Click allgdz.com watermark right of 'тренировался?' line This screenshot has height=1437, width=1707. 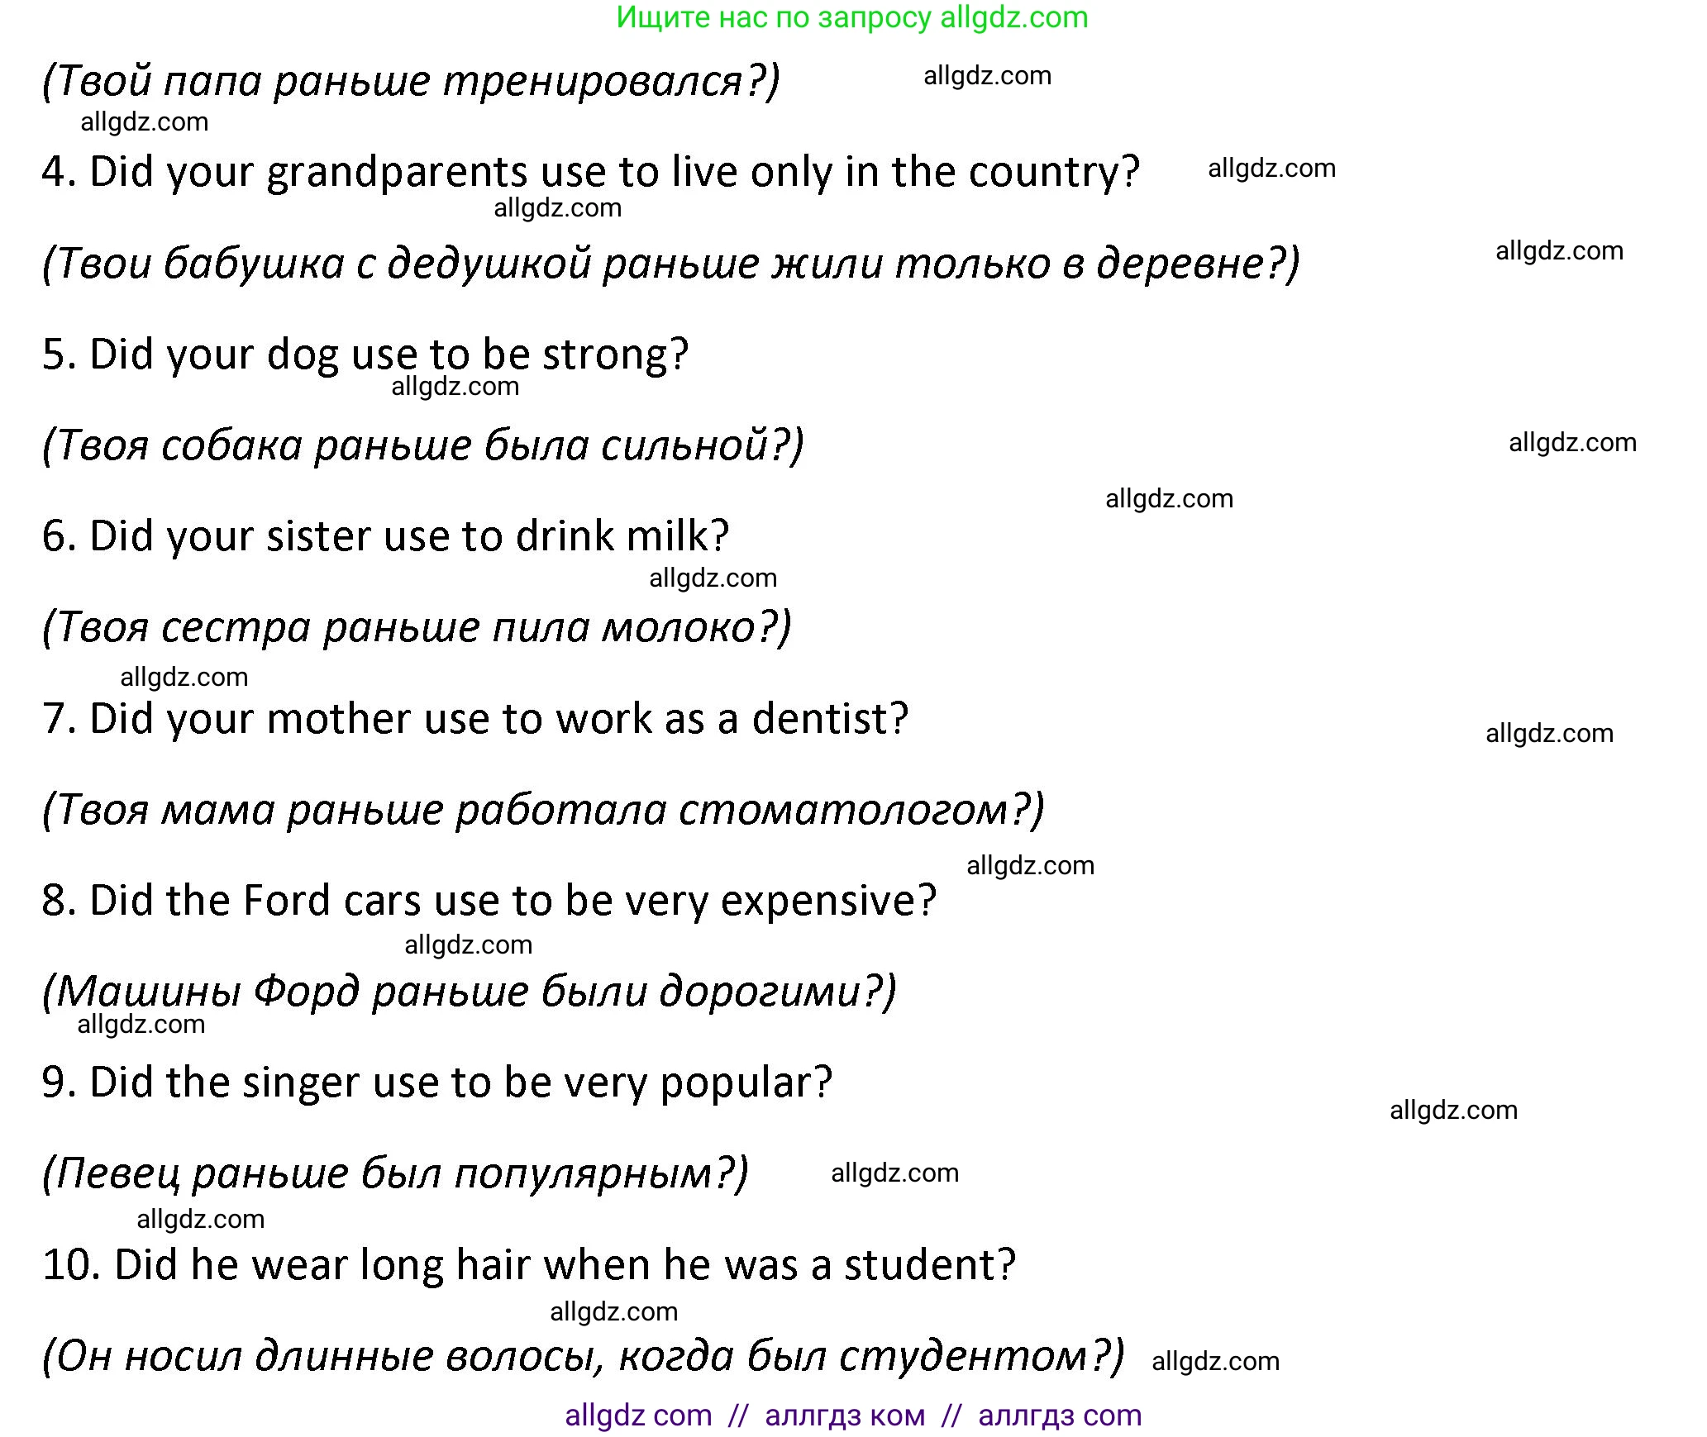[987, 76]
